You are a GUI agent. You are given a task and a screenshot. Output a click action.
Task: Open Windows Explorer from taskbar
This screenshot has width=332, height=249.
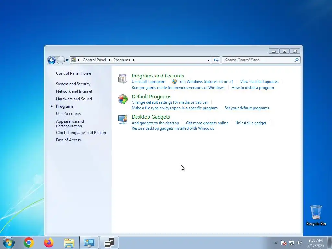point(69,243)
